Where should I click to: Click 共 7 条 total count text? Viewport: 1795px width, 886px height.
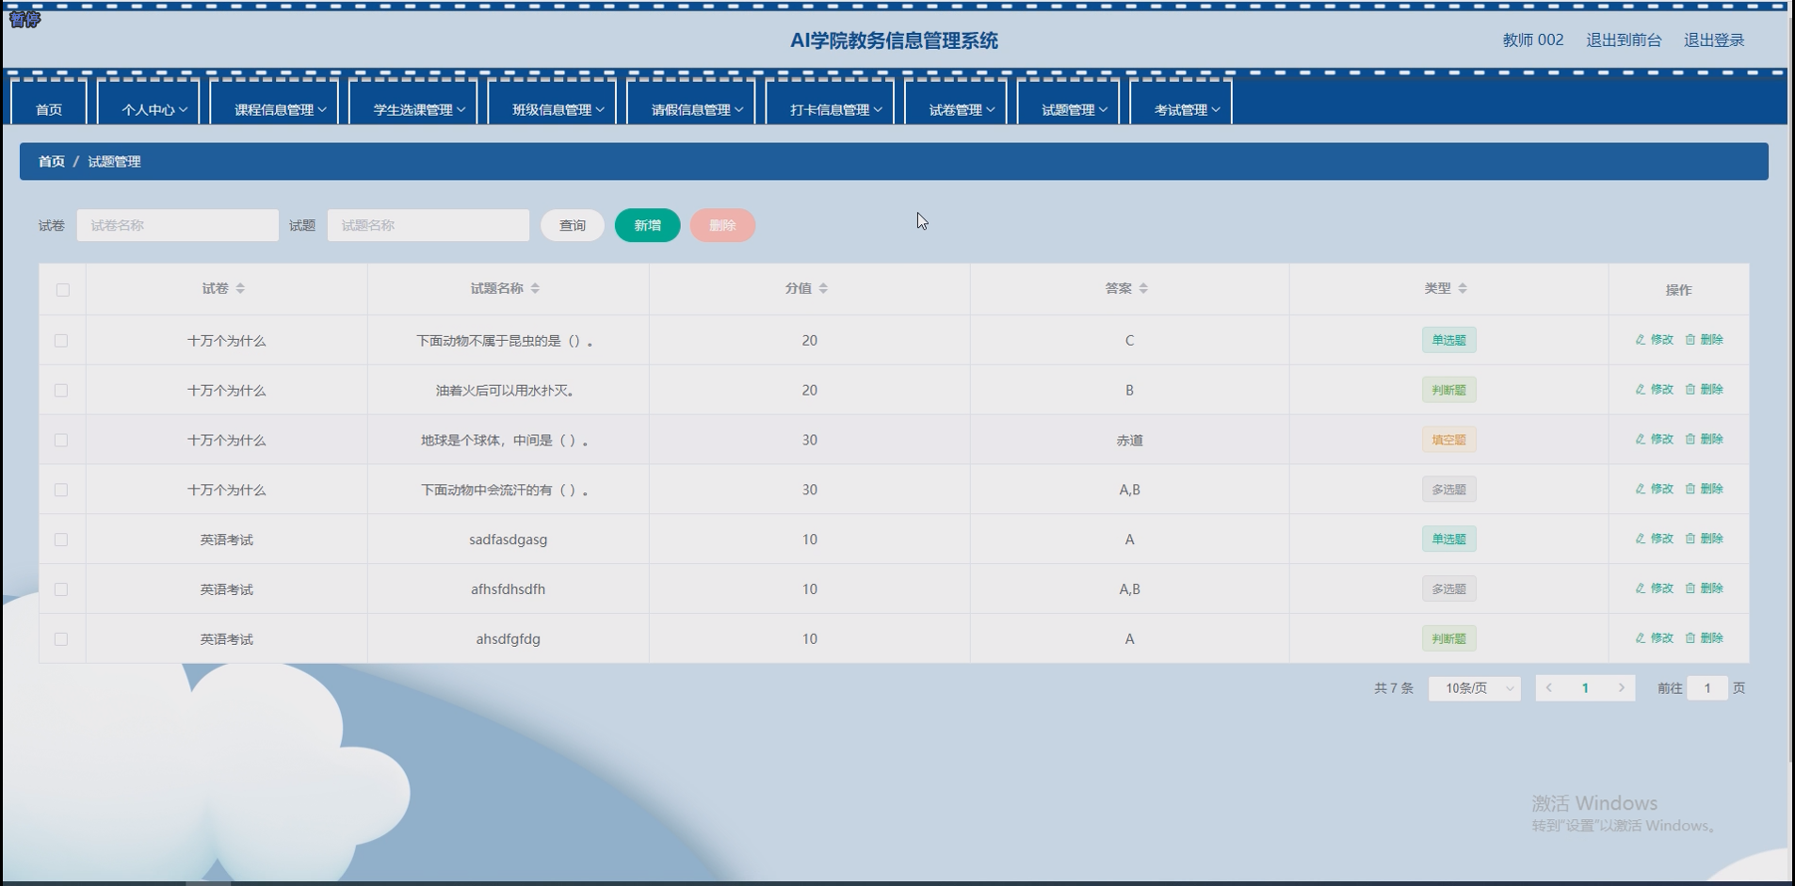coord(1394,688)
